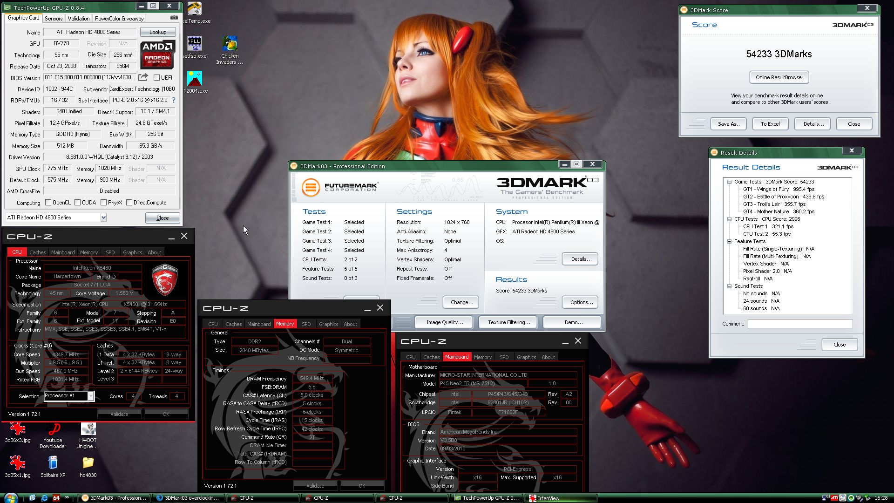Click the Lookup button in GPU-Z
Viewport: 894px width, 503px height.
pyautogui.click(x=158, y=32)
